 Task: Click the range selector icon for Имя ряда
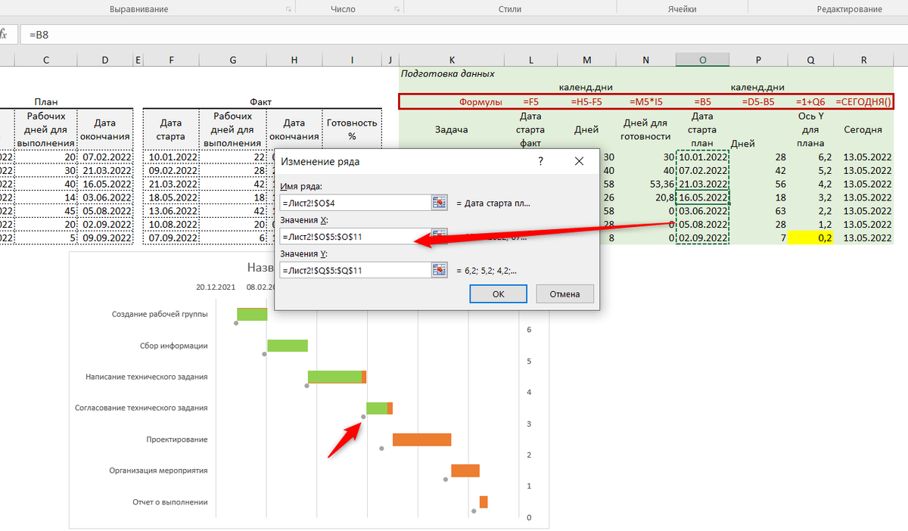440,203
